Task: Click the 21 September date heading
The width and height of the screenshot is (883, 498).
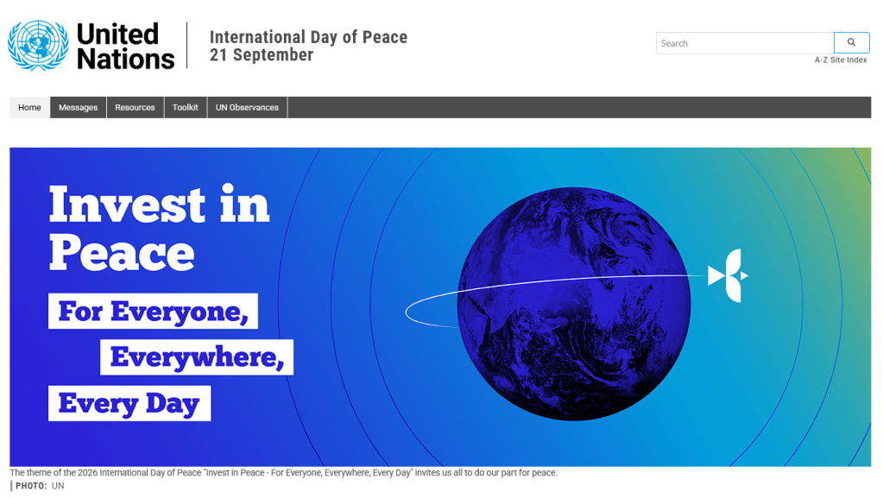Action: [262, 55]
